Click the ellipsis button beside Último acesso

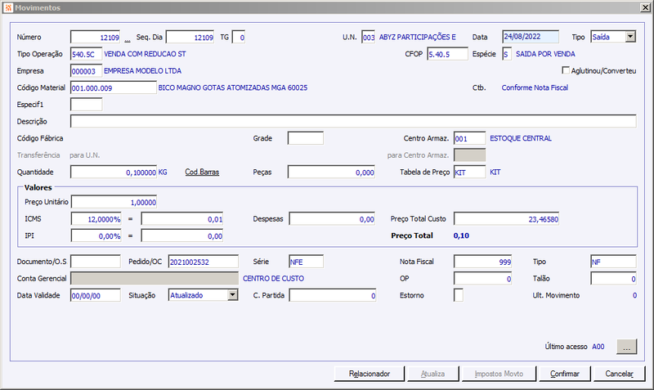626,347
